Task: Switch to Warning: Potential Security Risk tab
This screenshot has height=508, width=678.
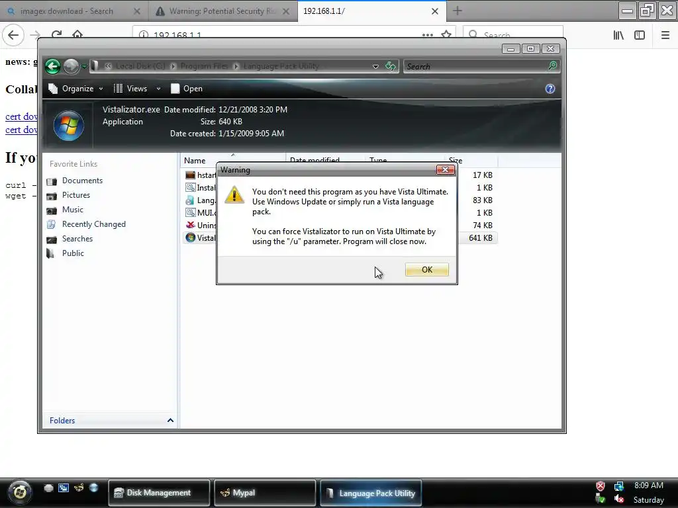Action: pyautogui.click(x=222, y=11)
